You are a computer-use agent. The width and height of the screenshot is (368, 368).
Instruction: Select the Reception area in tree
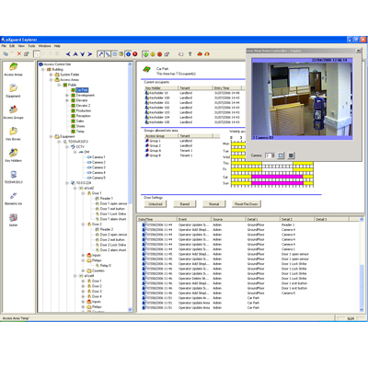83,116
